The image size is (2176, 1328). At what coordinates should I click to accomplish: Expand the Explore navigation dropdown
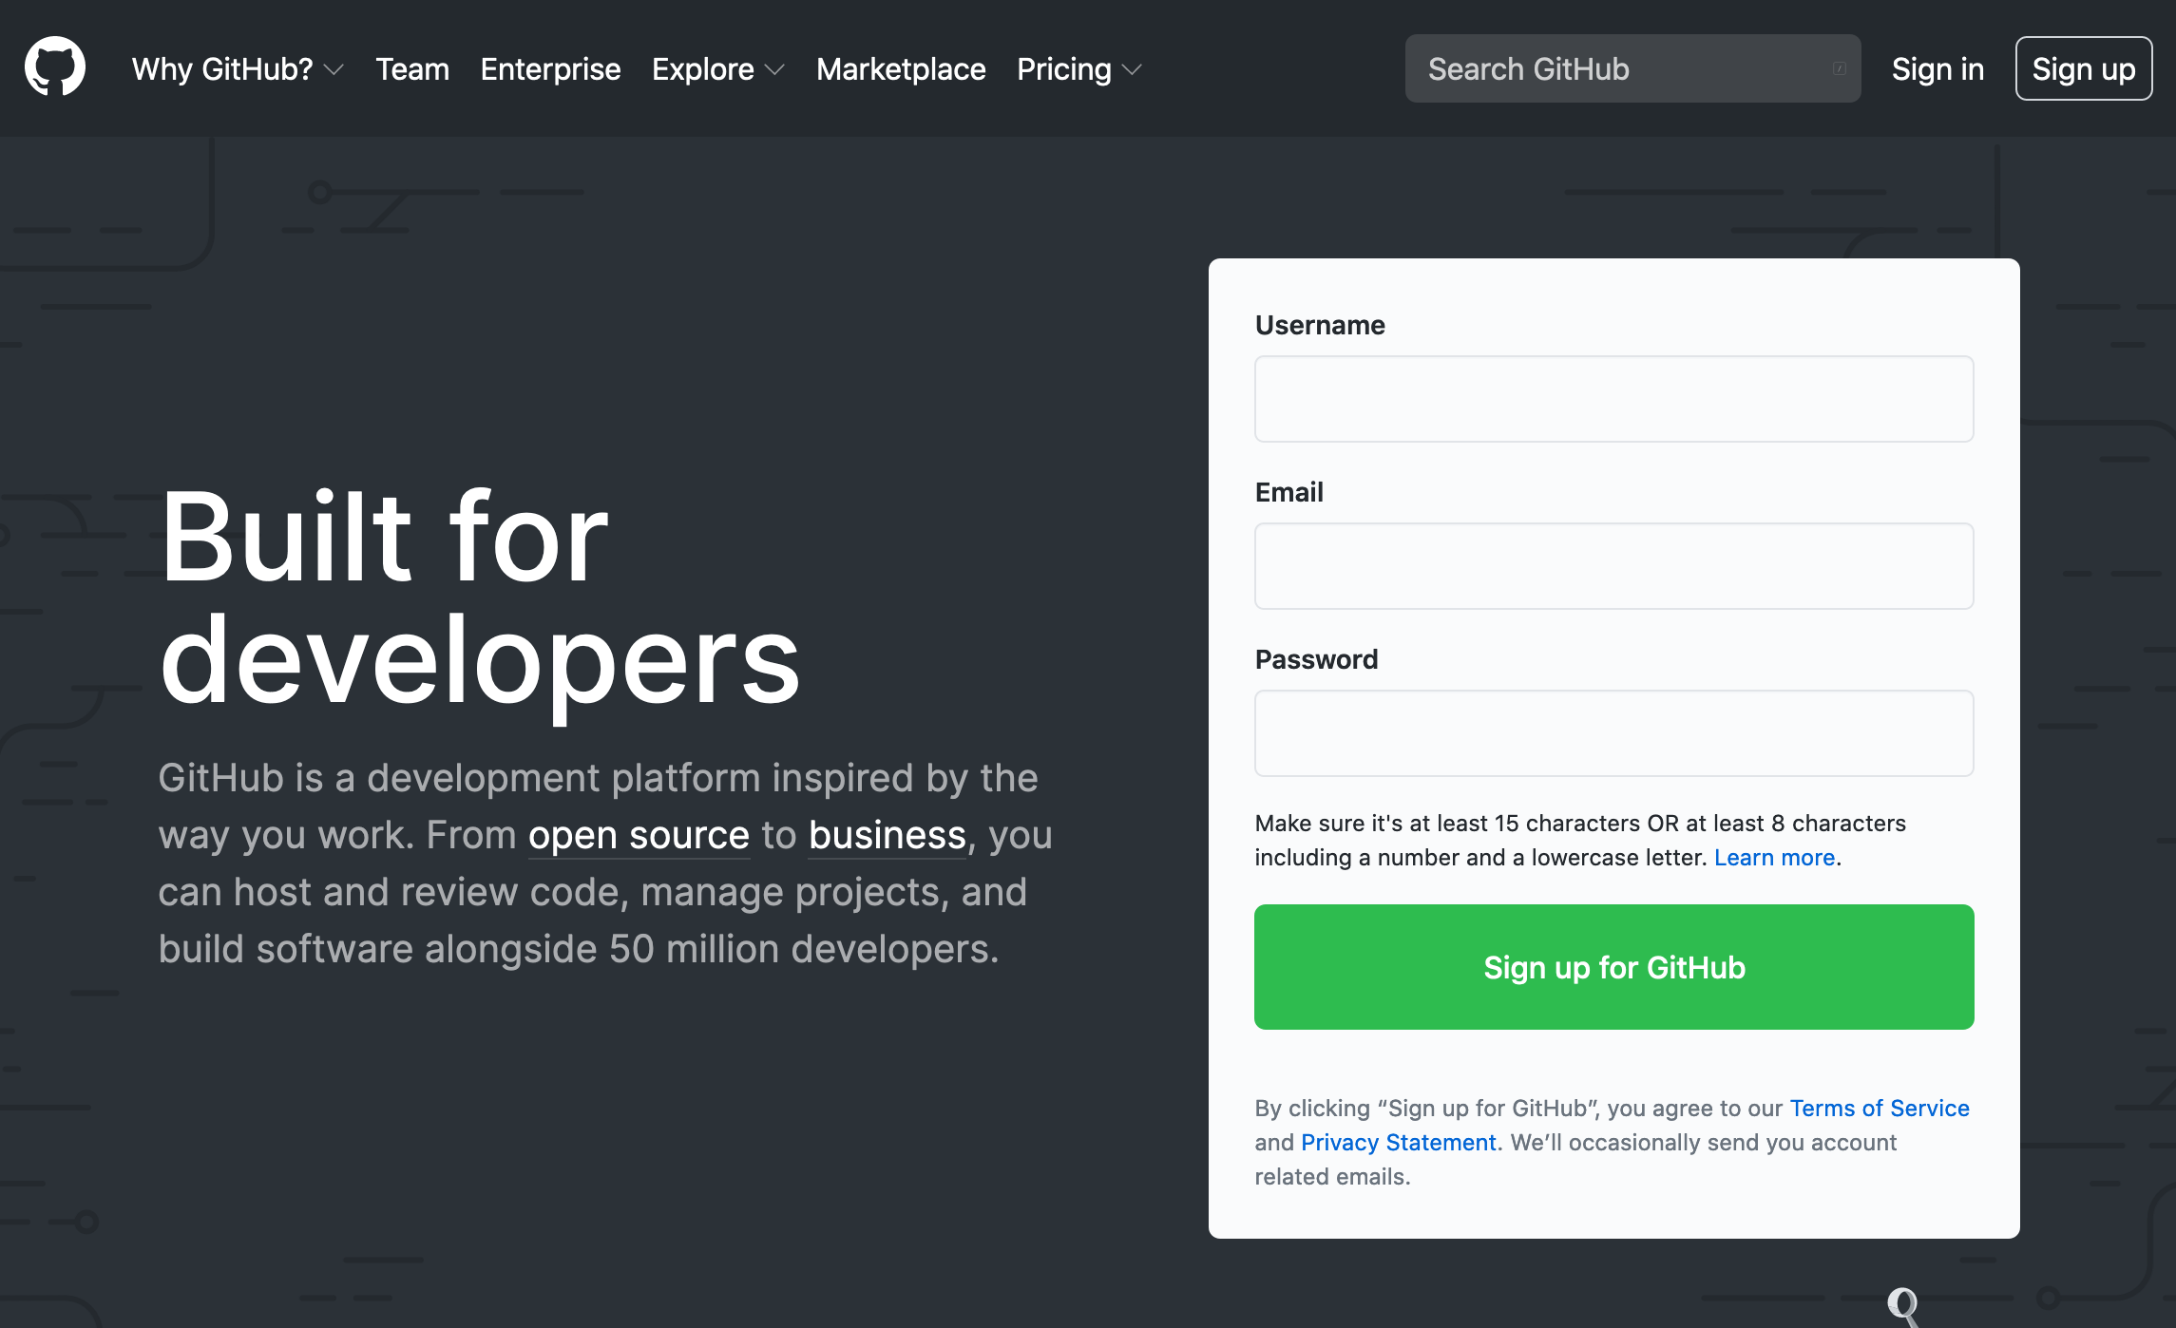[x=718, y=68]
